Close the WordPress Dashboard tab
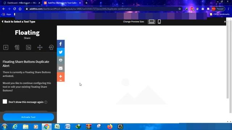This screenshot has height=130, width=232. pyautogui.click(x=40, y=3)
